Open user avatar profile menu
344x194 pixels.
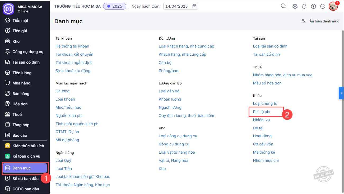[333, 6]
